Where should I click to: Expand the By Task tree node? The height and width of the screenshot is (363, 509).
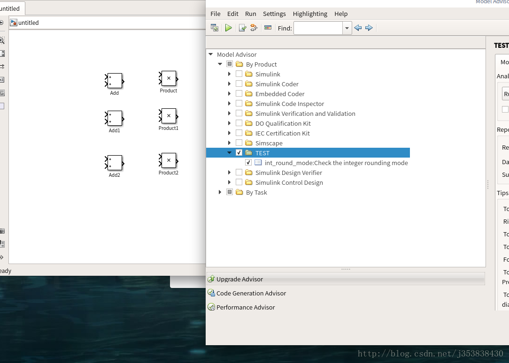pos(220,192)
